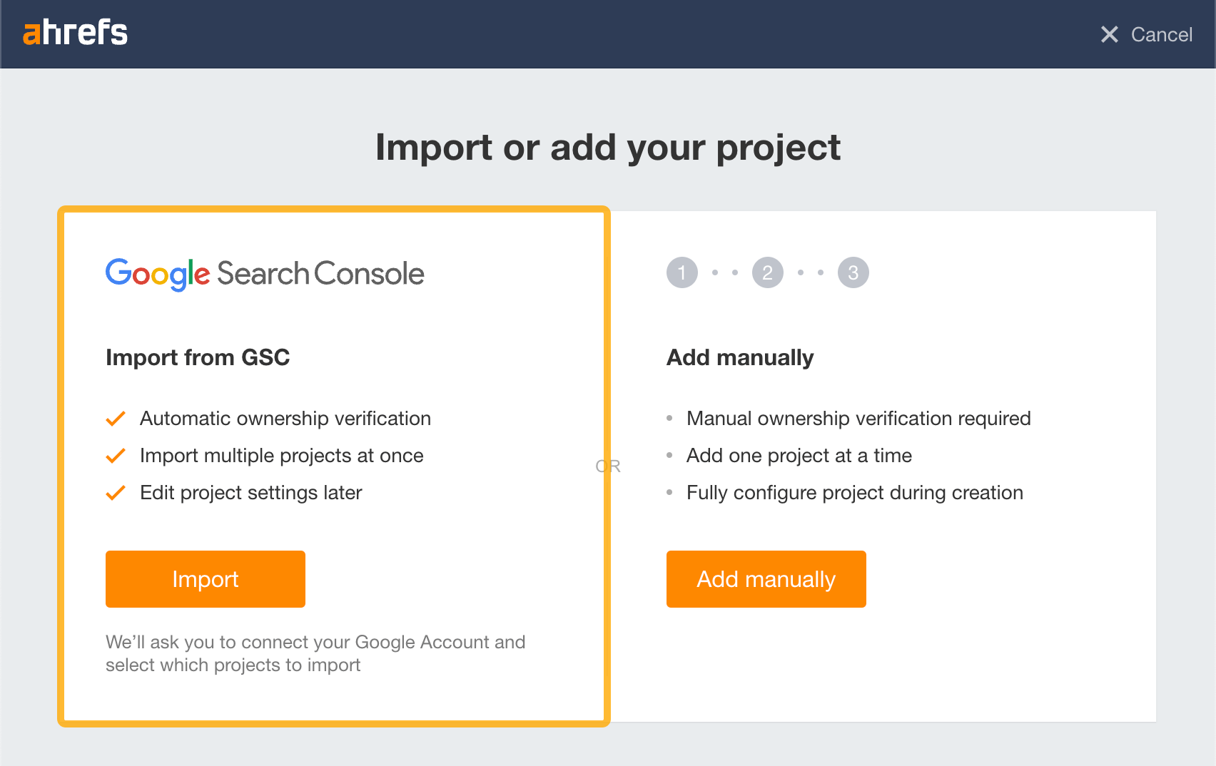This screenshot has height=766, width=1216.
Task: Select step indicator 2
Action: (x=767, y=272)
